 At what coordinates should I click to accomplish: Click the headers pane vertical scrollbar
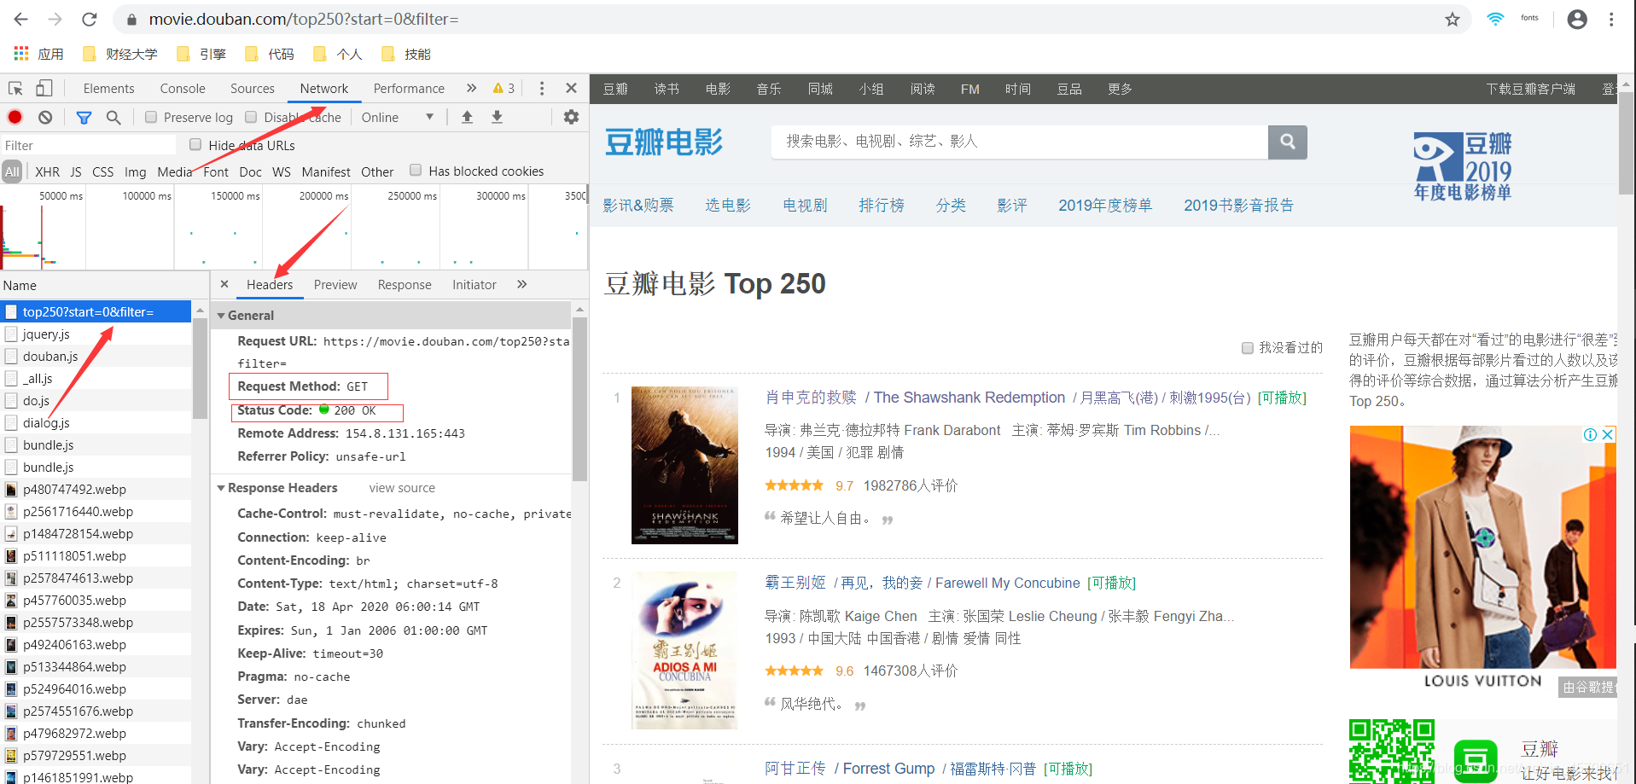point(579,399)
